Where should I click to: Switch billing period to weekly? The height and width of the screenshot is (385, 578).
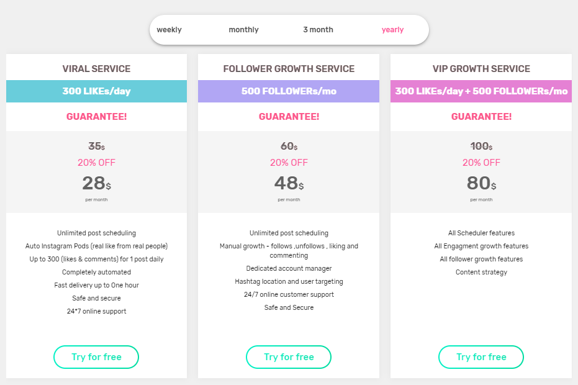pyautogui.click(x=169, y=30)
